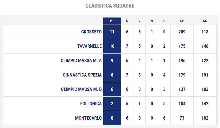220x128 pixels.
Task: Open the TAVARNELLE team name
Action: 89,46
